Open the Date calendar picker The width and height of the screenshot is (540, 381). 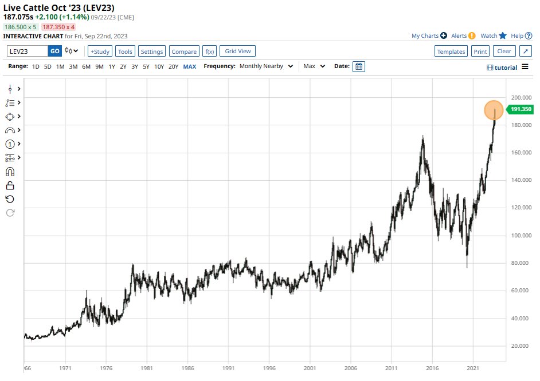[x=358, y=66]
